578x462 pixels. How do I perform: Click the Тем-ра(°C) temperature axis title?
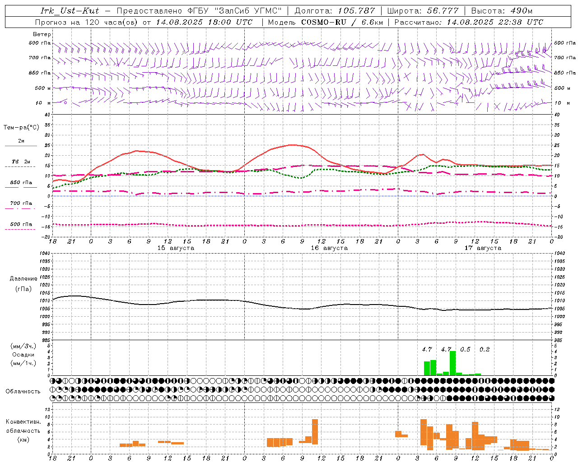tap(21, 128)
